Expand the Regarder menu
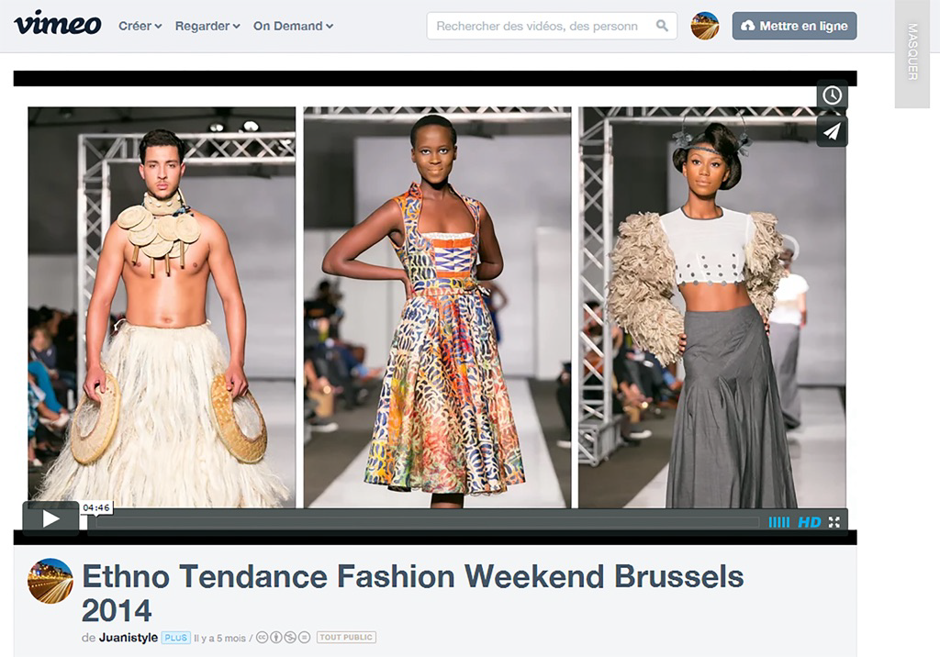 207,26
